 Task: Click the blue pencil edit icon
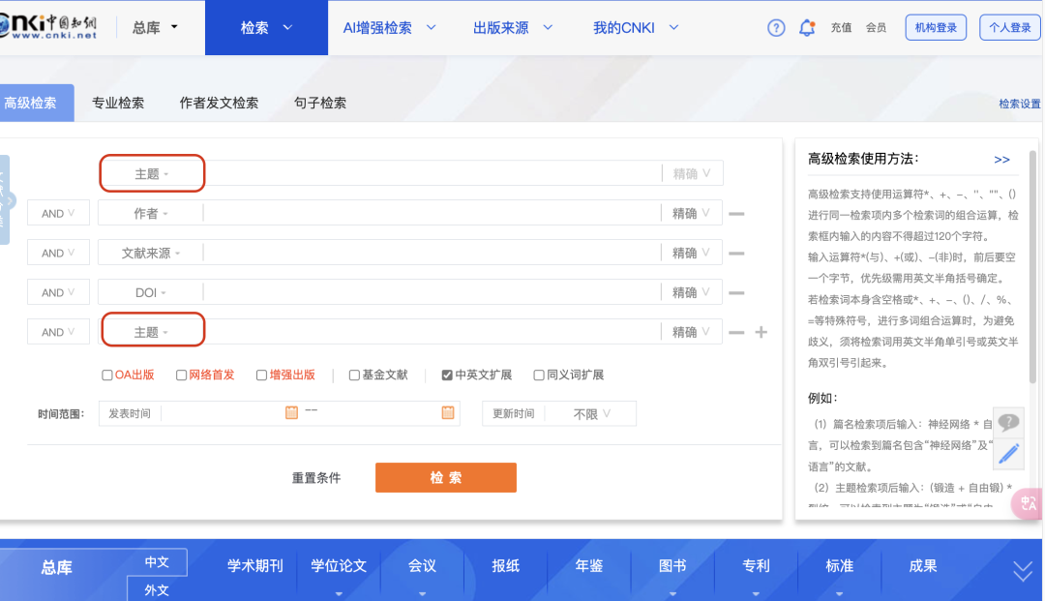[x=1008, y=454]
